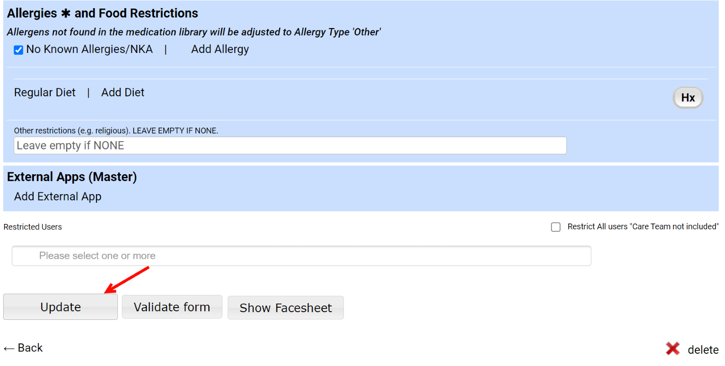This screenshot has height=366, width=725.
Task: Open the Restricted Users selection dropdown
Action: tap(301, 256)
